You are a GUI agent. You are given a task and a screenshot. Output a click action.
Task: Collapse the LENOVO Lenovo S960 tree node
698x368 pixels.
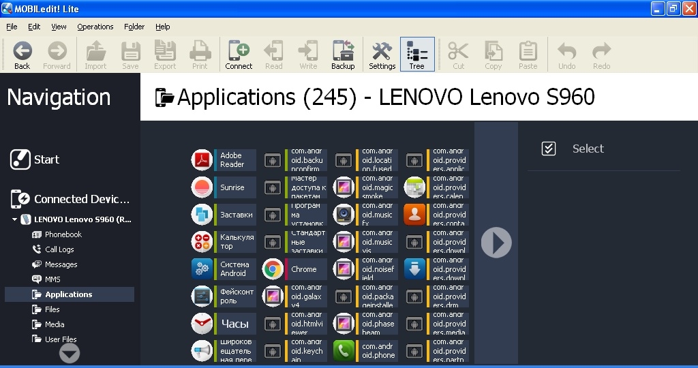pyautogui.click(x=14, y=219)
